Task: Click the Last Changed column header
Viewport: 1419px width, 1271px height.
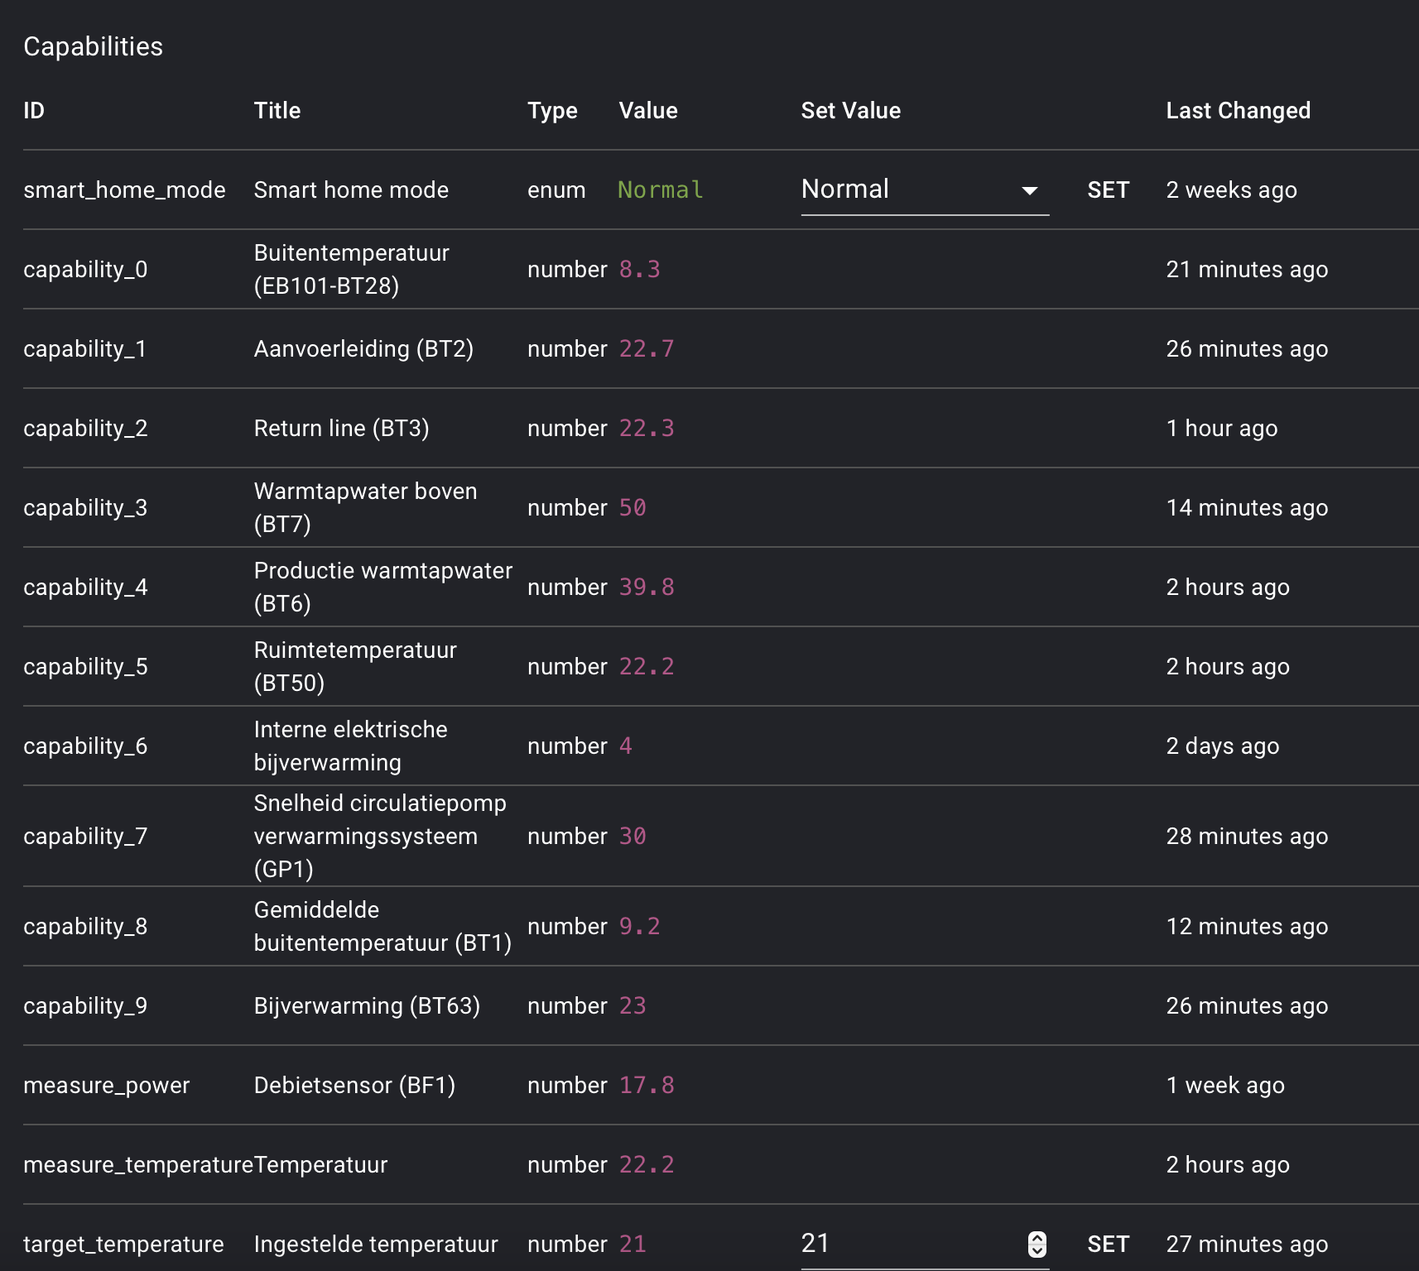Action: tap(1238, 111)
